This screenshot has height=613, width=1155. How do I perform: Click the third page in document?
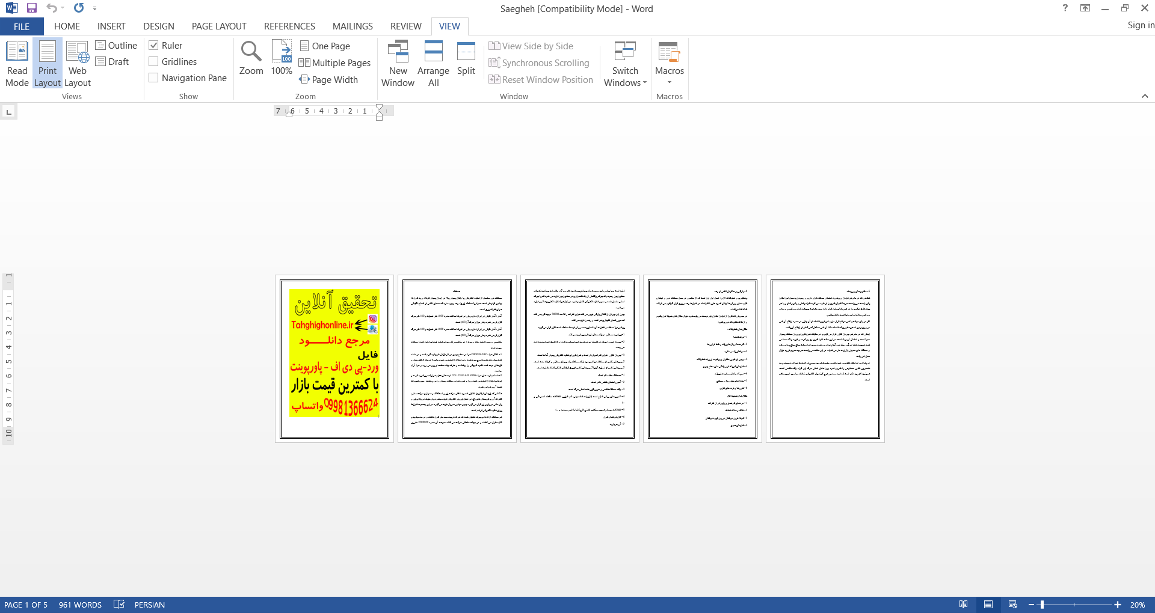click(580, 359)
